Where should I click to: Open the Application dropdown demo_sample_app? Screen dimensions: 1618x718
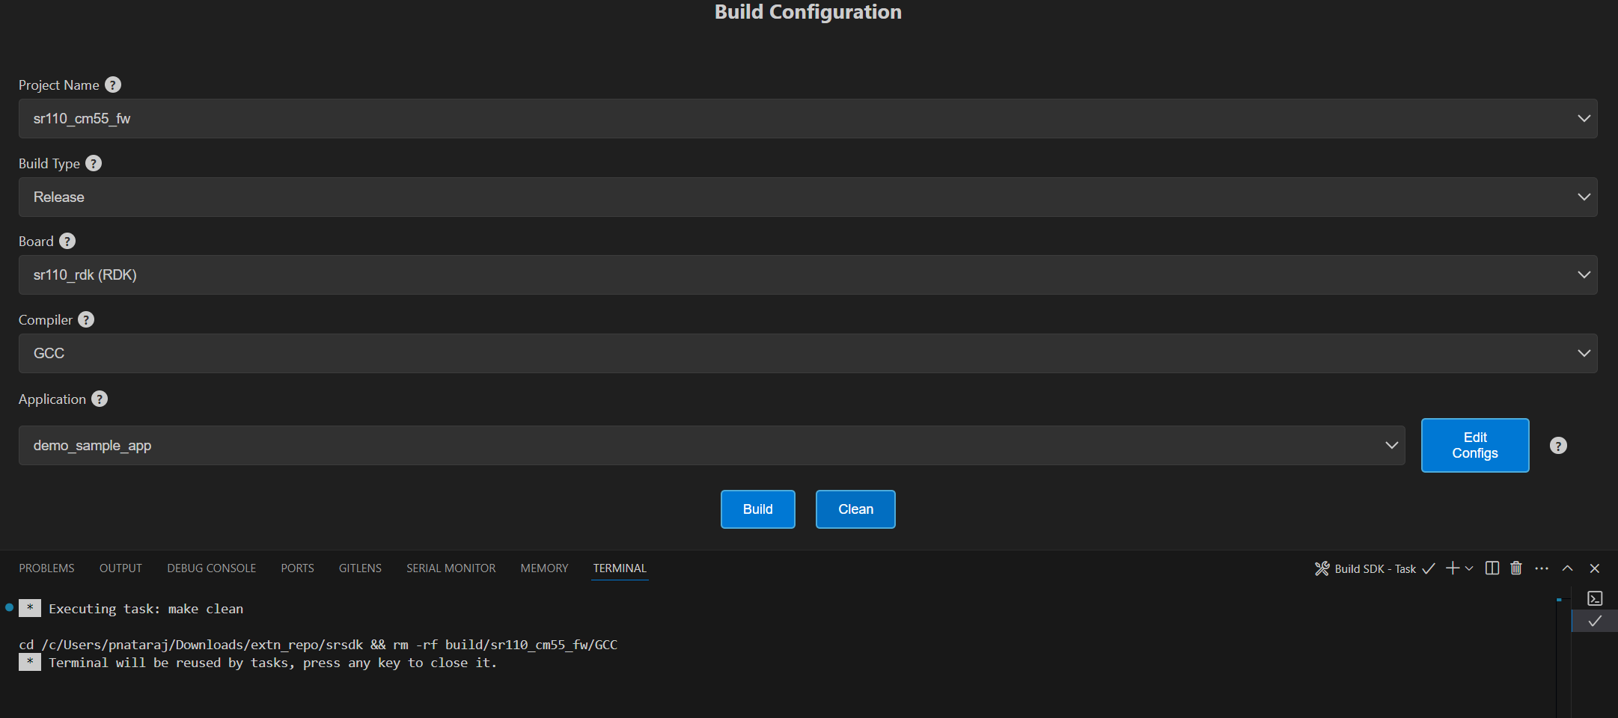[711, 446]
